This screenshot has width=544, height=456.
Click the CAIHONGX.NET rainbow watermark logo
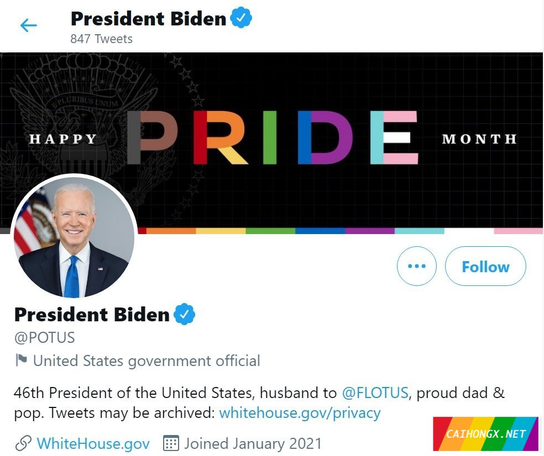[485, 434]
